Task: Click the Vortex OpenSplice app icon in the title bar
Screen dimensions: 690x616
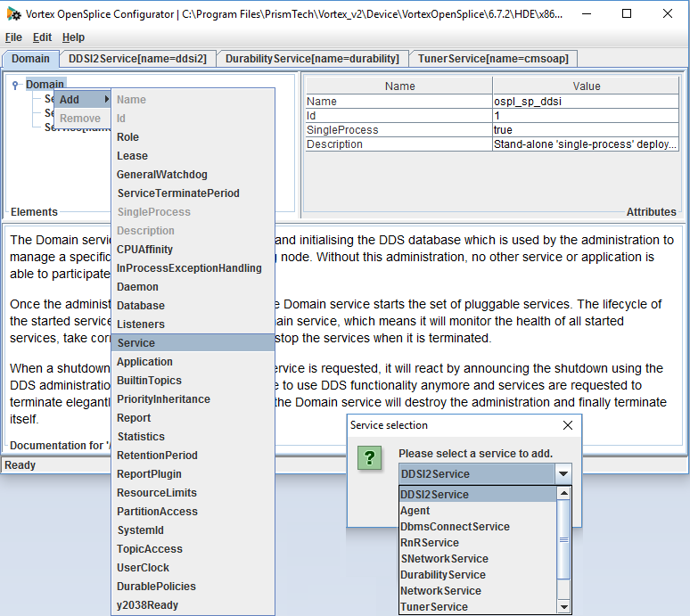Action: 13,14
